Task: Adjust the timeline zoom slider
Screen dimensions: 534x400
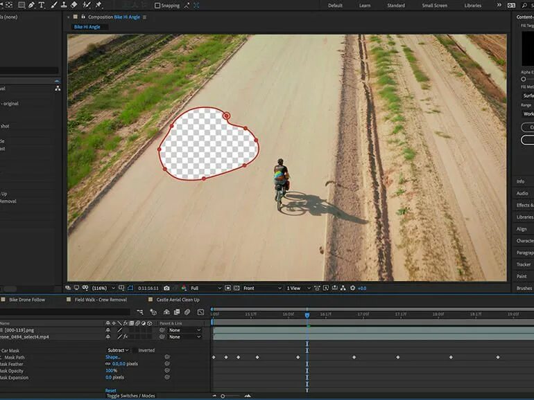Action: pos(223,396)
